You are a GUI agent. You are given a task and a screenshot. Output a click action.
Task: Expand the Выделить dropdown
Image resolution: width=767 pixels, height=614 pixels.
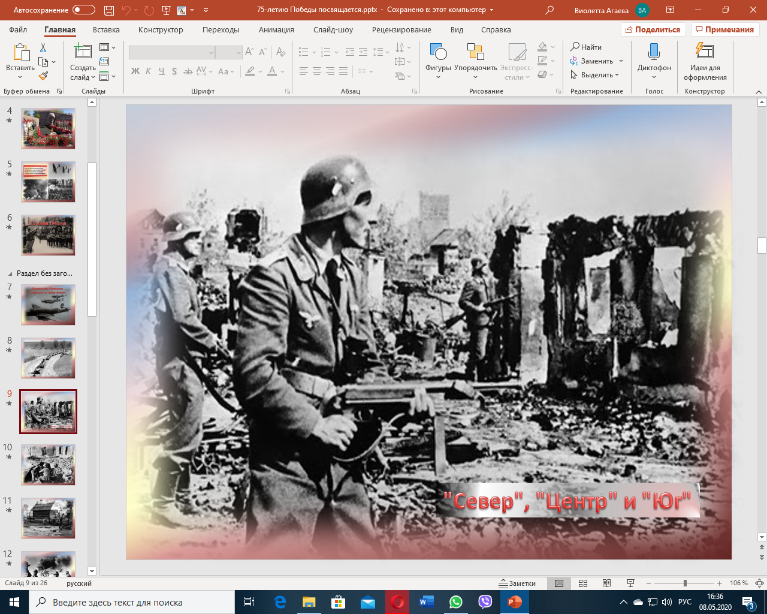click(x=617, y=75)
